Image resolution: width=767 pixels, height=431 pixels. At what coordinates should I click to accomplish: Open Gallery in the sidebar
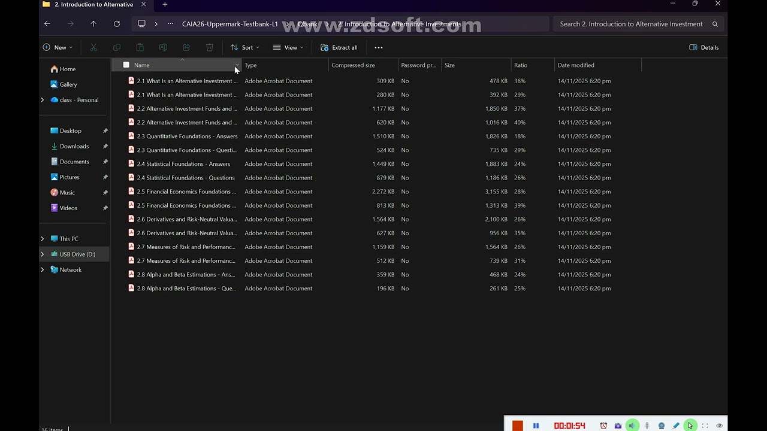pyautogui.click(x=68, y=84)
